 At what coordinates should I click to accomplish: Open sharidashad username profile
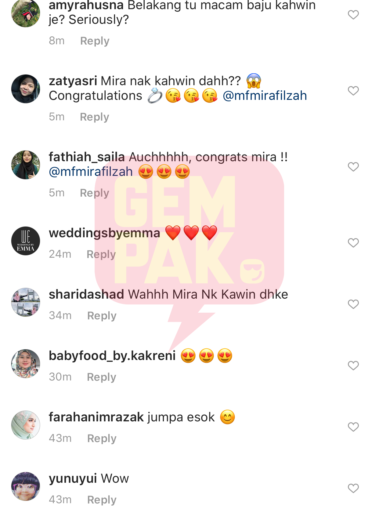(x=86, y=294)
